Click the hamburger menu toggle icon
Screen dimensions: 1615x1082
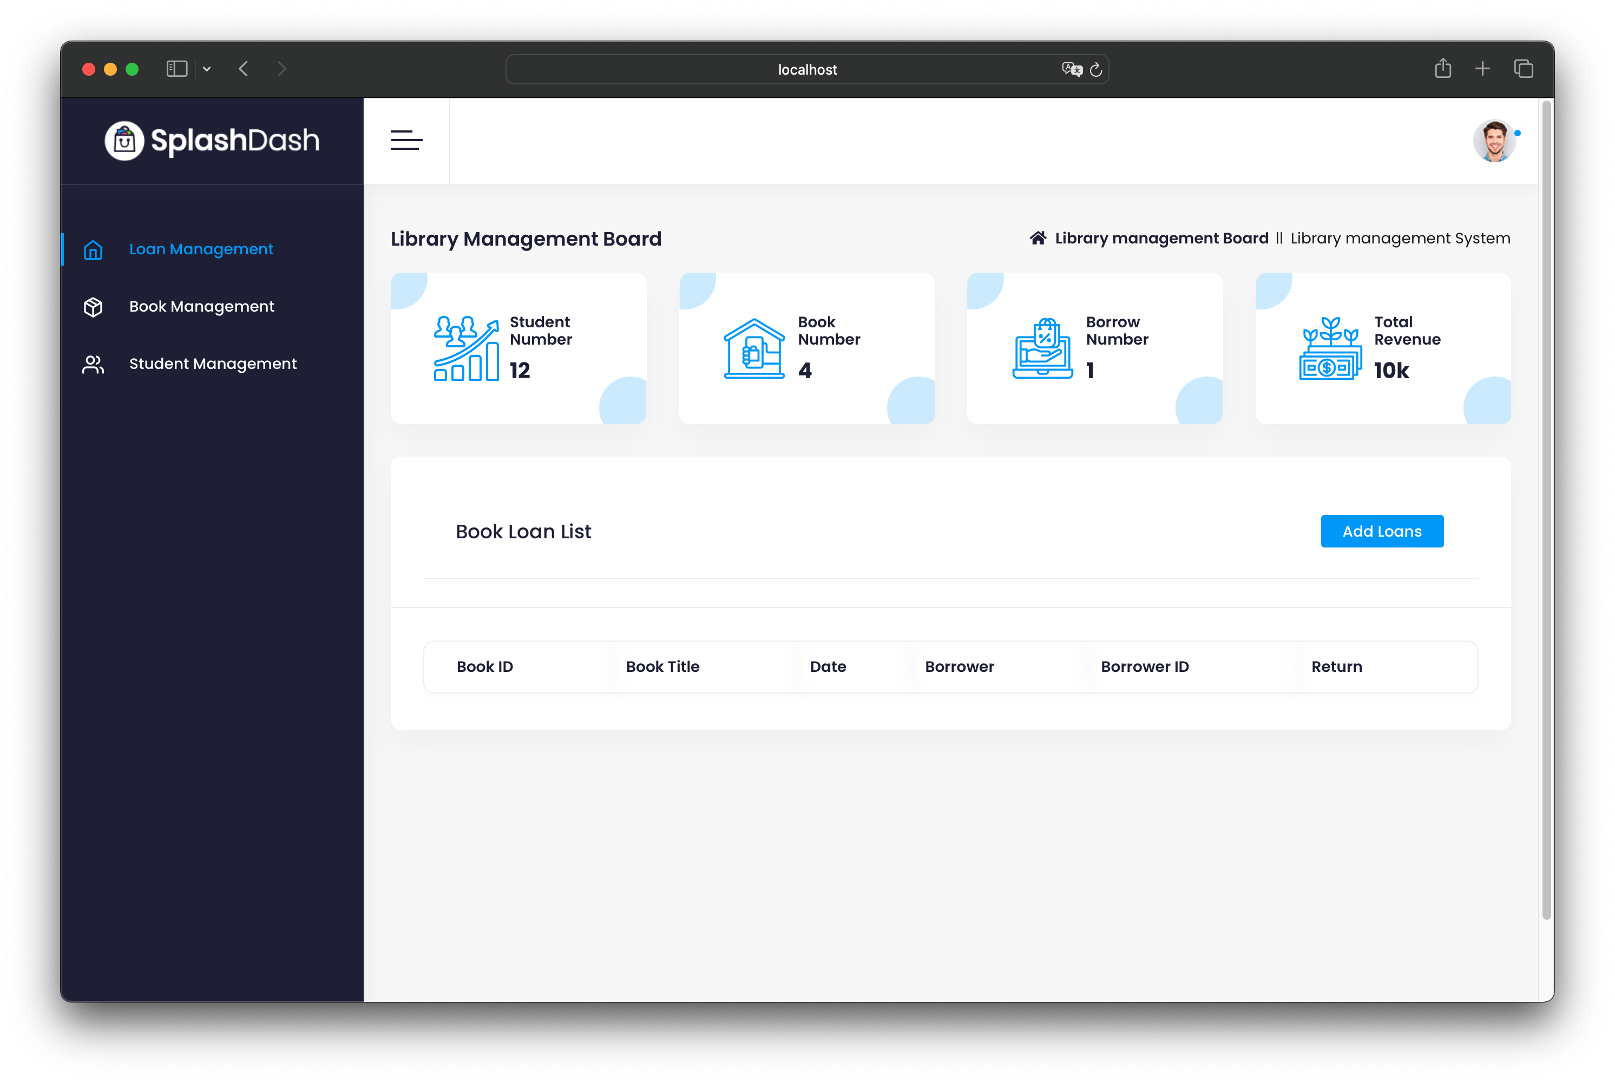click(407, 140)
